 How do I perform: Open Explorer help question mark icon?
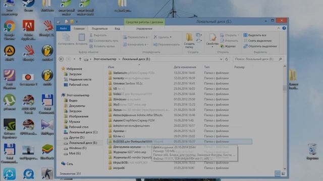click(284, 28)
